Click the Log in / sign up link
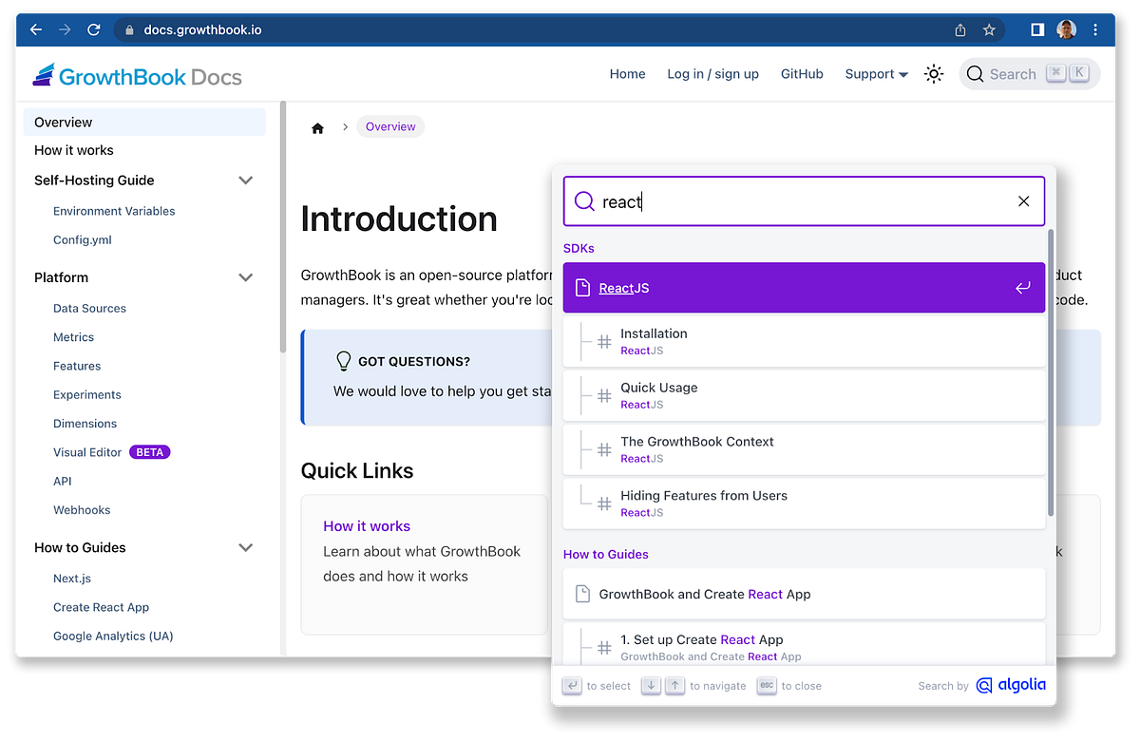The height and width of the screenshot is (741, 1140). pos(712,73)
